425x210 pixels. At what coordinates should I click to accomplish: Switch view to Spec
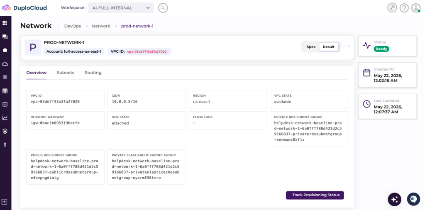click(311, 47)
